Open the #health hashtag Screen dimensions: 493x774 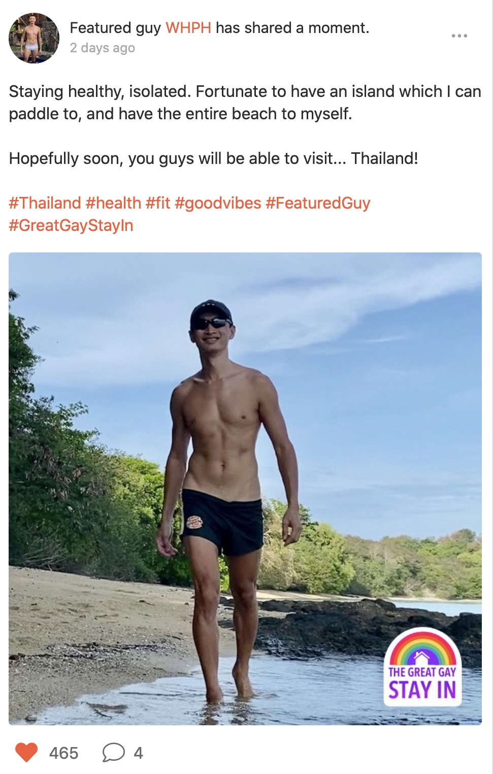pyautogui.click(x=113, y=203)
